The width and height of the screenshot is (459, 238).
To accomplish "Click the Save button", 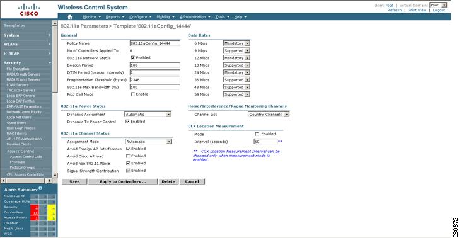I will point(74,181).
